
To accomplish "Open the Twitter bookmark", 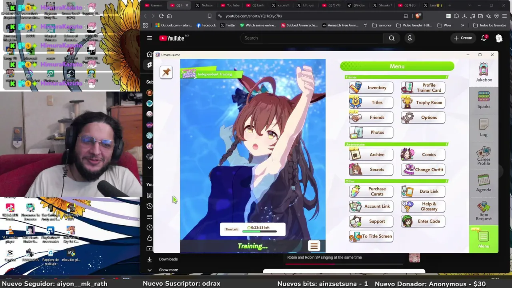I will pyautogui.click(x=228, y=25).
